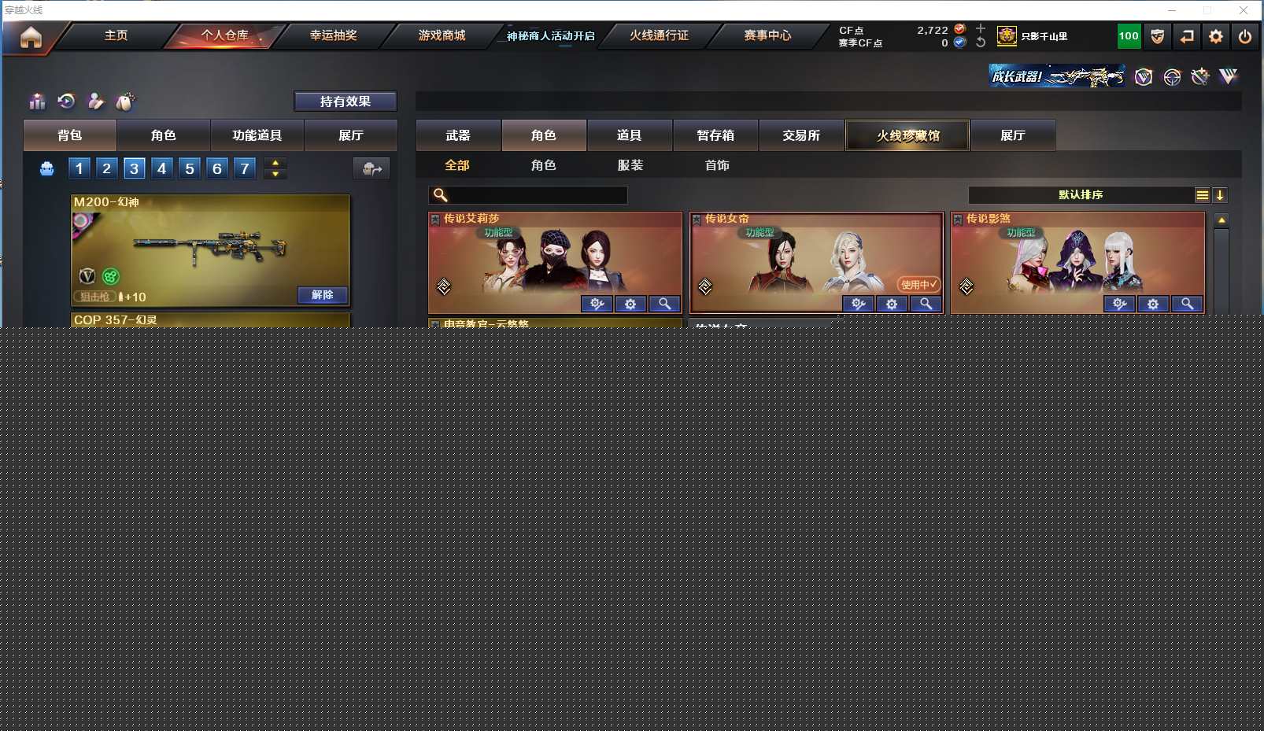Image resolution: width=1264 pixels, height=731 pixels.
Task: Click 使用中 badge on 传说女帝
Action: (x=919, y=284)
